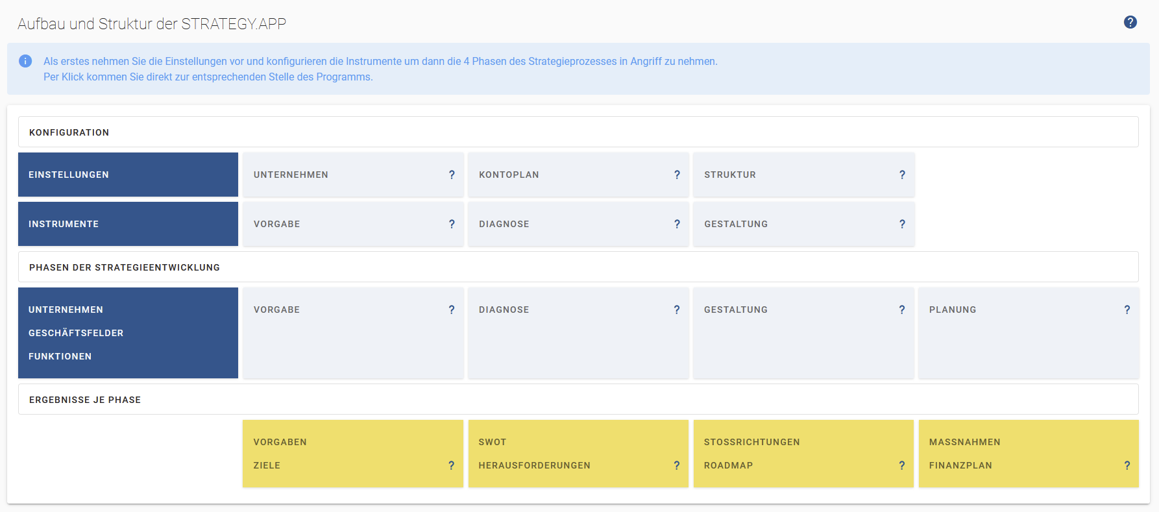Open the Gestaltung phase tile

coord(803,333)
